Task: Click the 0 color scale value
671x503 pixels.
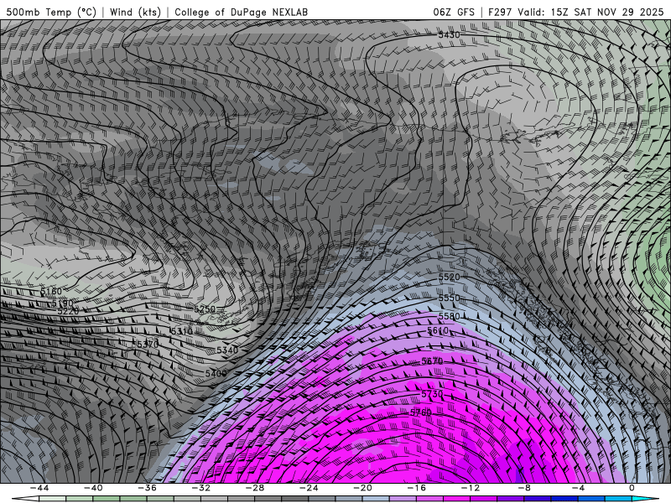Action: tap(632, 488)
